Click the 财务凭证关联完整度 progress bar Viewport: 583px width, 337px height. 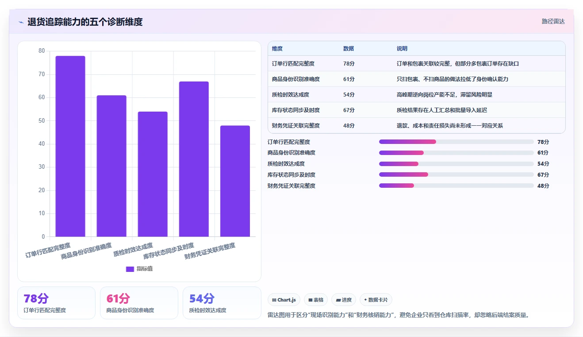pos(456,186)
